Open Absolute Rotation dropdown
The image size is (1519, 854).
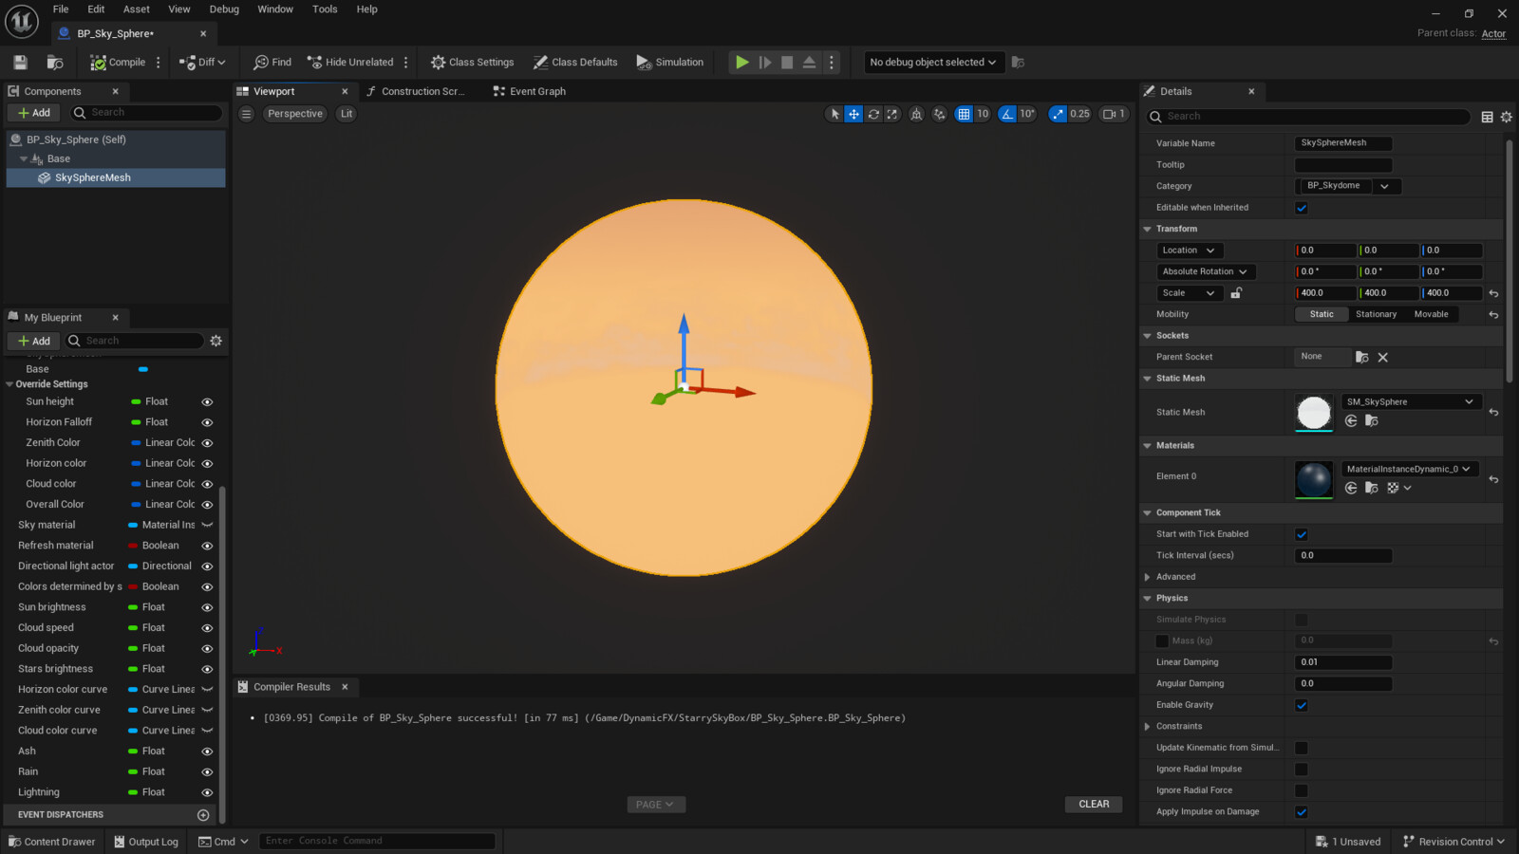pyautogui.click(x=1205, y=271)
